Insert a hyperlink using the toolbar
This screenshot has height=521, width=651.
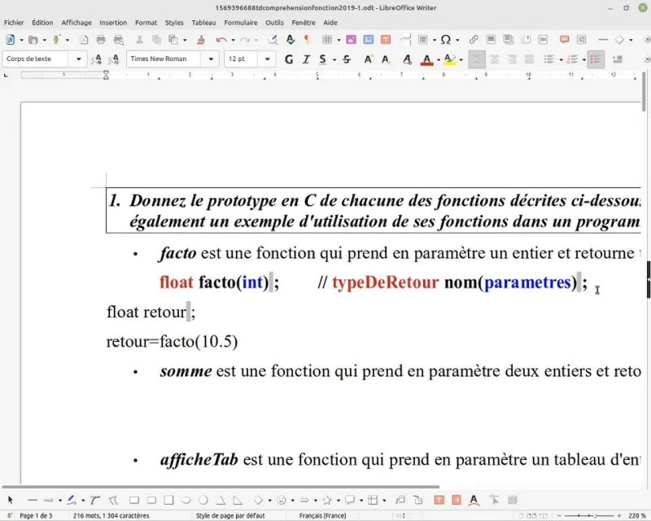tap(474, 39)
